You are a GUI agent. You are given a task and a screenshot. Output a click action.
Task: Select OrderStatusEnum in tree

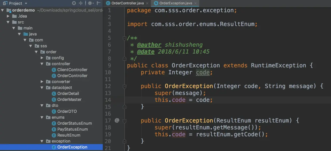click(x=74, y=123)
